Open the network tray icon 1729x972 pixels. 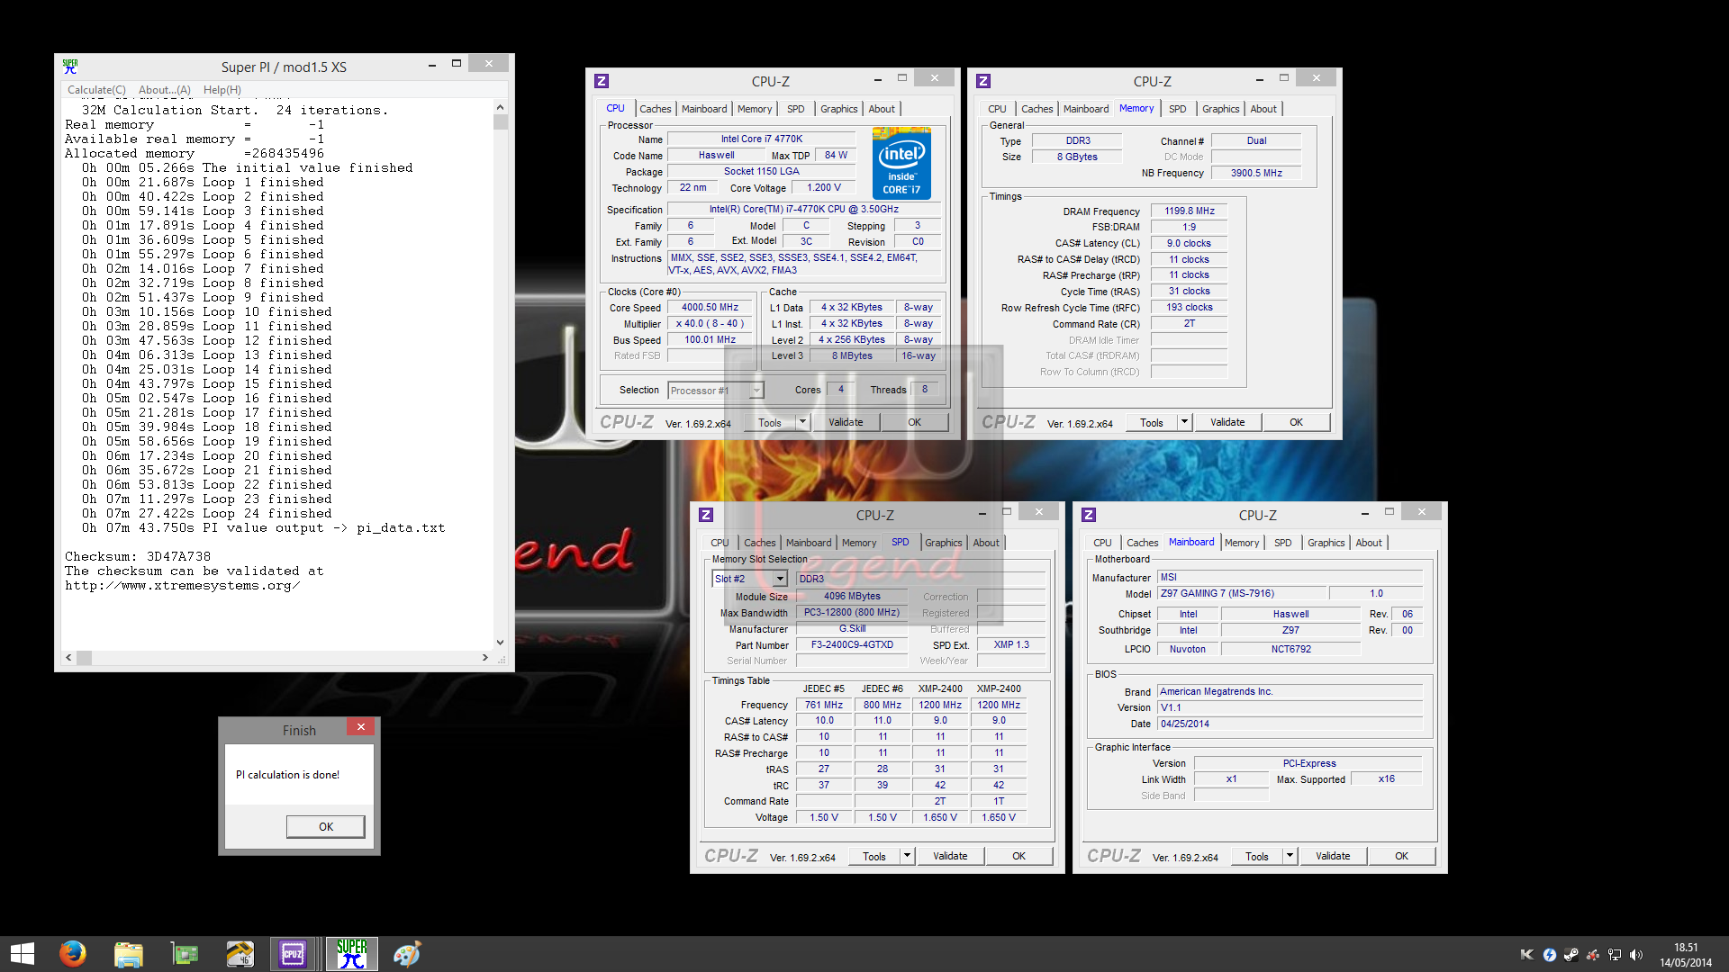pos(1615,955)
